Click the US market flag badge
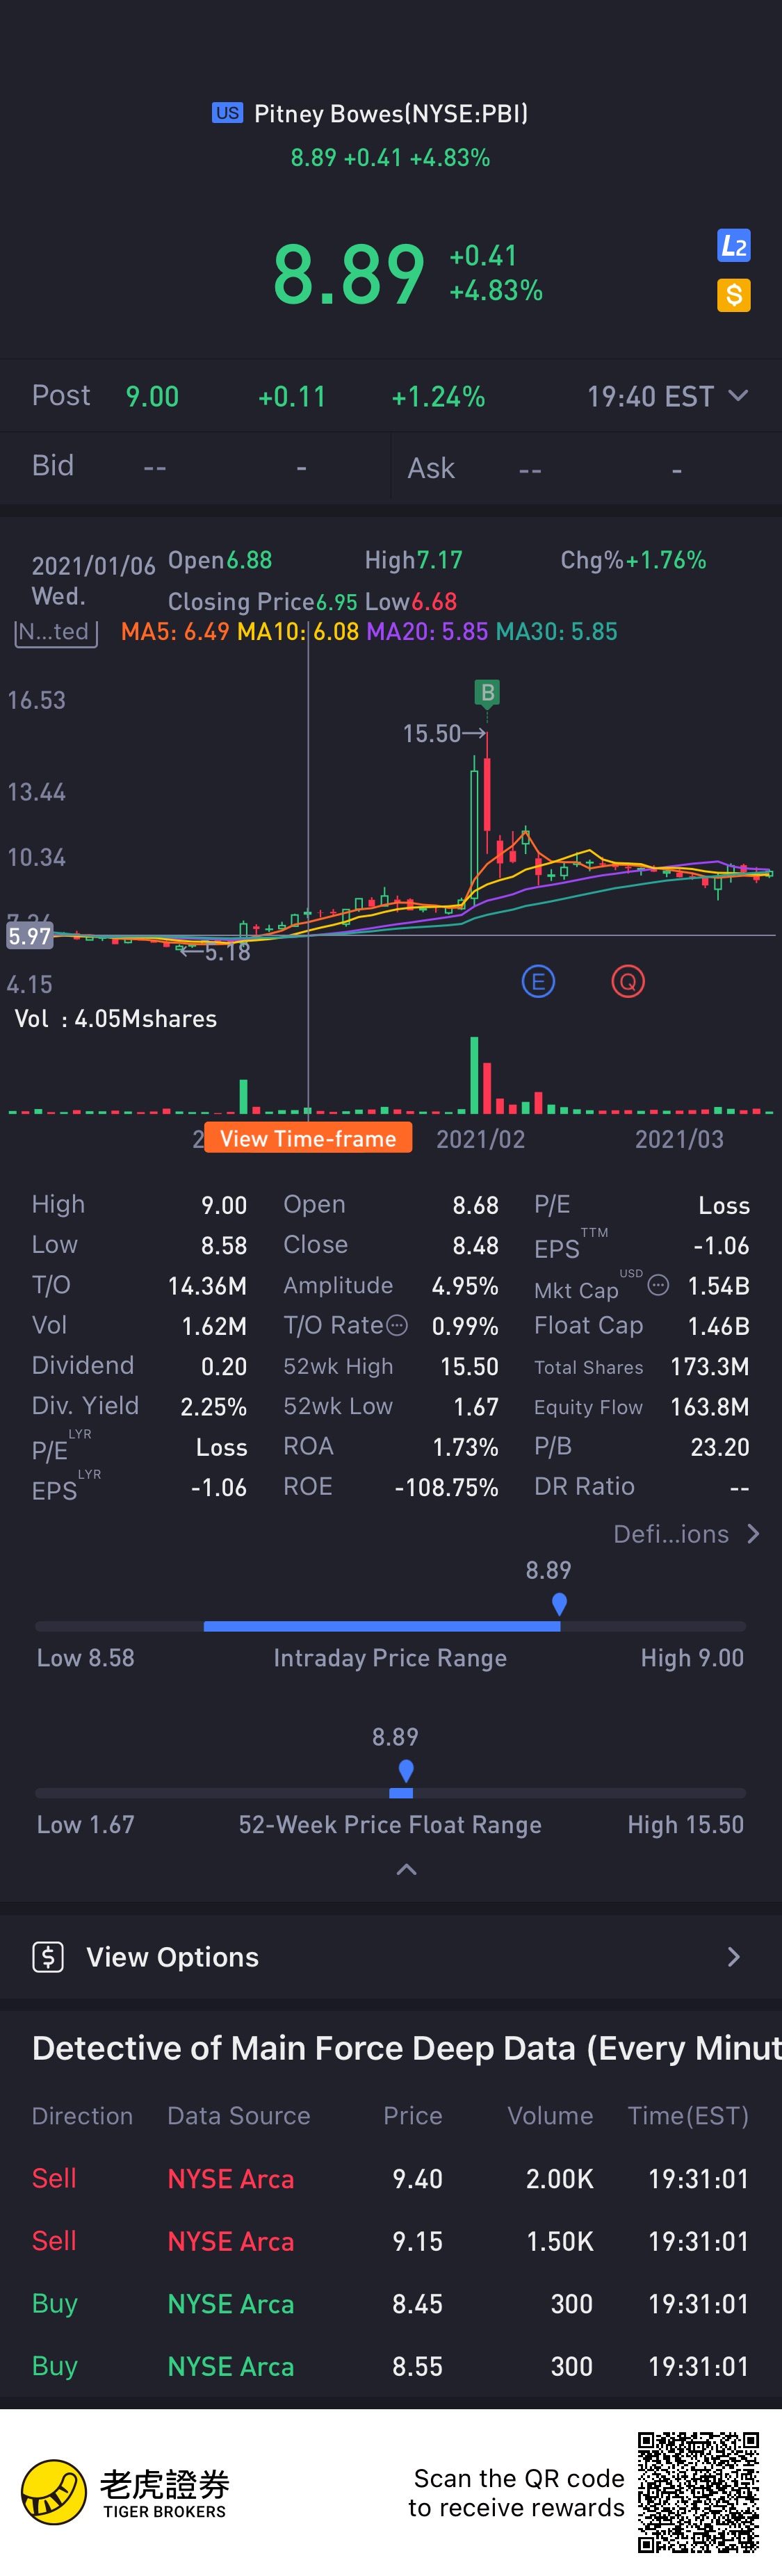782x2576 pixels. click(227, 113)
